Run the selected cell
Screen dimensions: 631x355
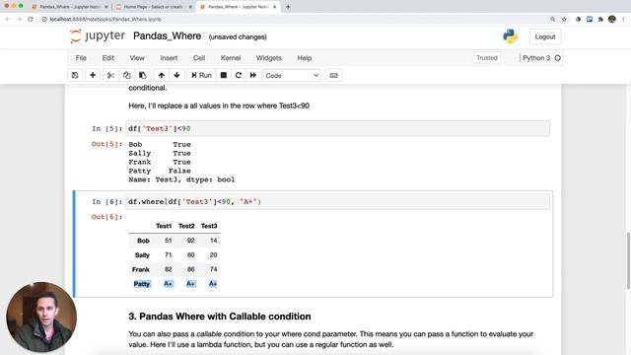201,75
